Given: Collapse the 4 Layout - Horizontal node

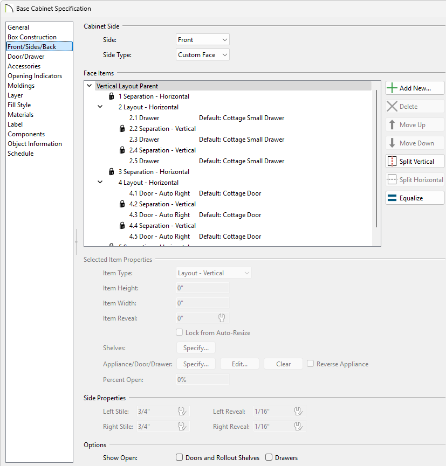Looking at the screenshot, I should 100,182.
